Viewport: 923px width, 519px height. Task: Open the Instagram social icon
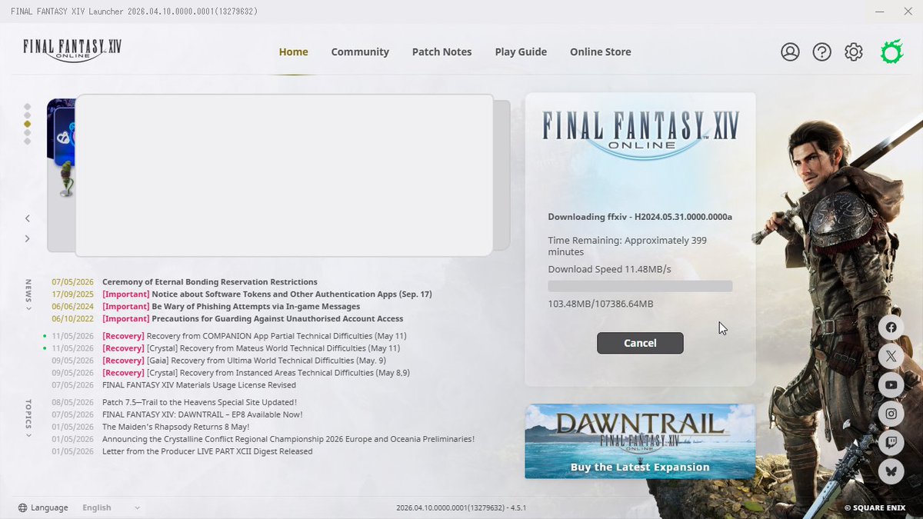[x=891, y=414]
